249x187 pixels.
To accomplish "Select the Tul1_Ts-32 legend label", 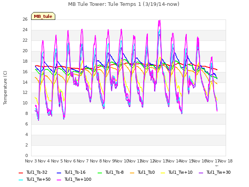I will [37, 172].
